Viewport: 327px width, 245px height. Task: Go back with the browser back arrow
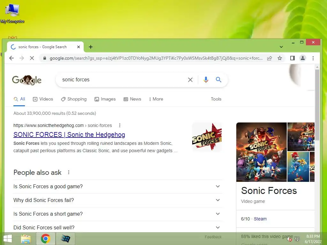11,58
